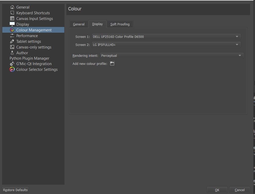Switch to the General colour tab
The width and height of the screenshot is (255, 194).
point(79,24)
